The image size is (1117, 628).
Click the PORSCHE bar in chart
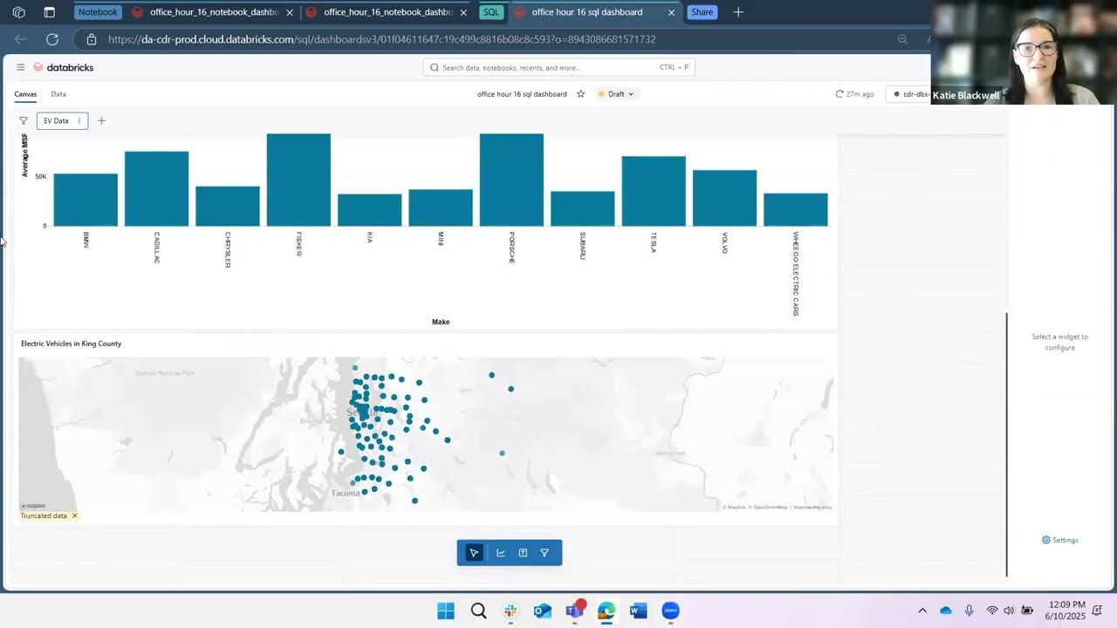pyautogui.click(x=511, y=180)
